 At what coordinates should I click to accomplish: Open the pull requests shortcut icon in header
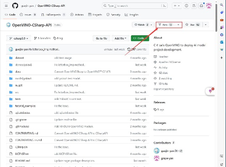194,6
